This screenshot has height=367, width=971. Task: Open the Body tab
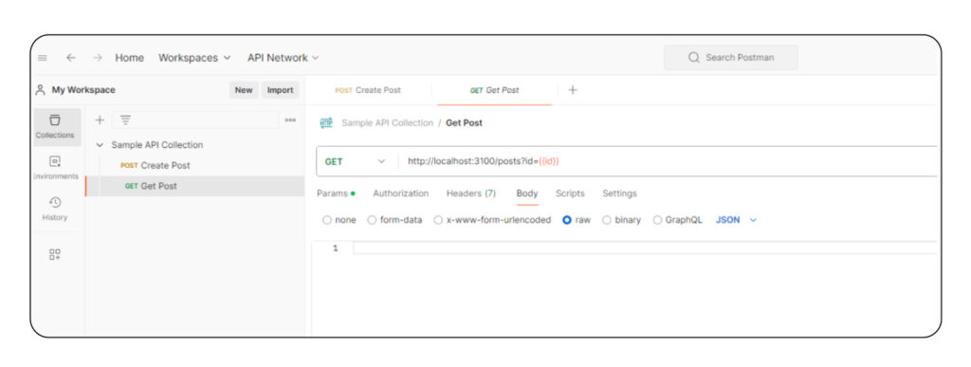[x=527, y=193]
